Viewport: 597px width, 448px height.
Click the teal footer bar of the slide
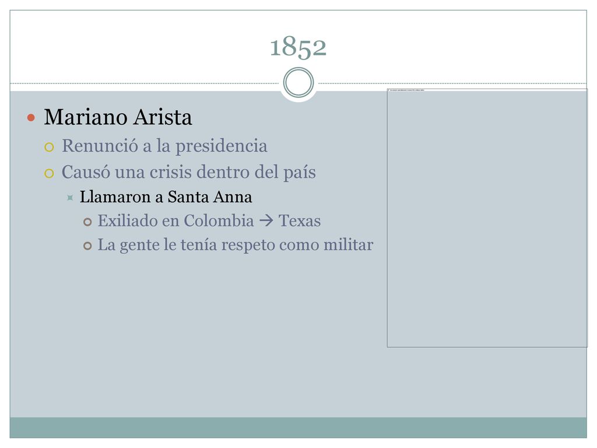pos(298,428)
